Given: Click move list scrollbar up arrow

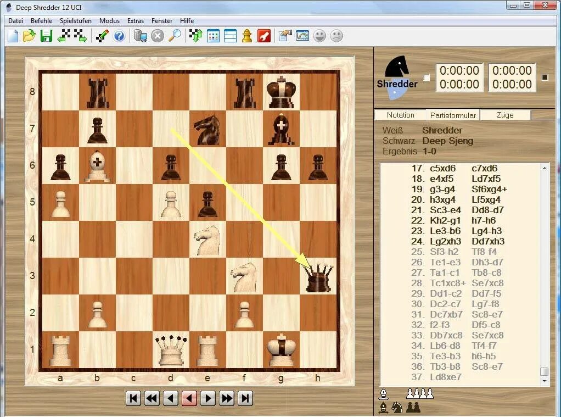Looking at the screenshot, I should tap(545, 168).
